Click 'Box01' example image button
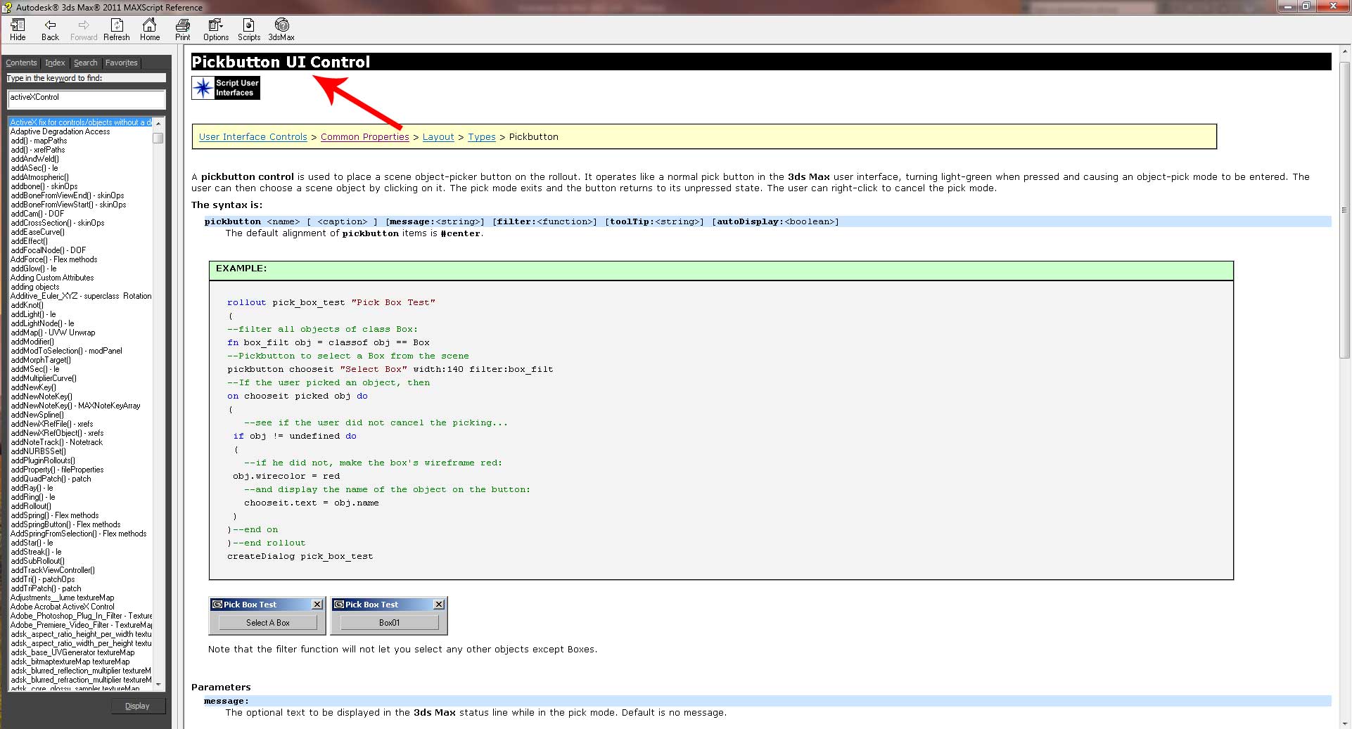The height and width of the screenshot is (729, 1352). (x=389, y=623)
